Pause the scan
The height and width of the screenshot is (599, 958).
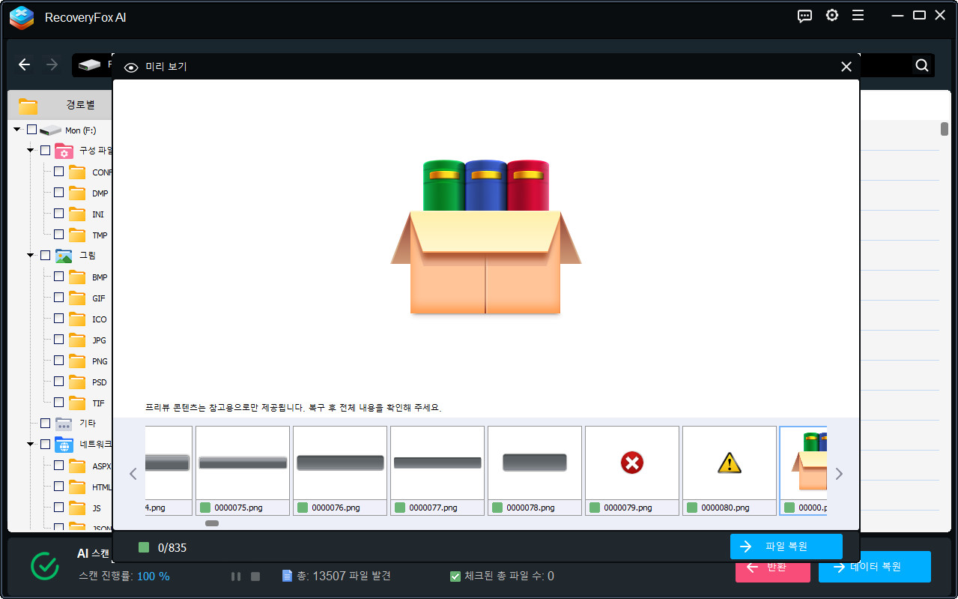(x=236, y=577)
